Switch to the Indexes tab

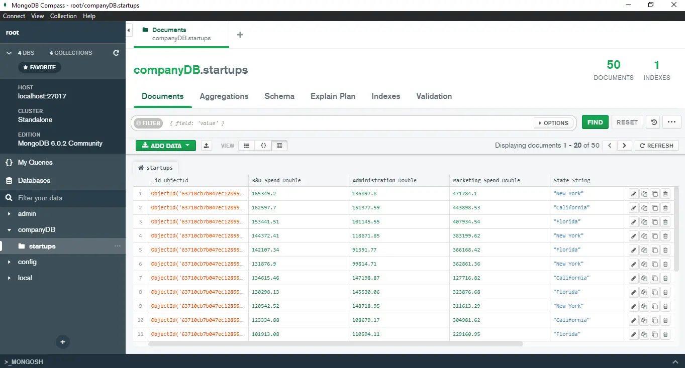pyautogui.click(x=386, y=96)
